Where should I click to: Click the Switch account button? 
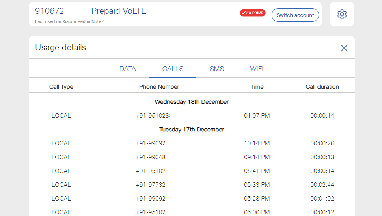(295, 15)
